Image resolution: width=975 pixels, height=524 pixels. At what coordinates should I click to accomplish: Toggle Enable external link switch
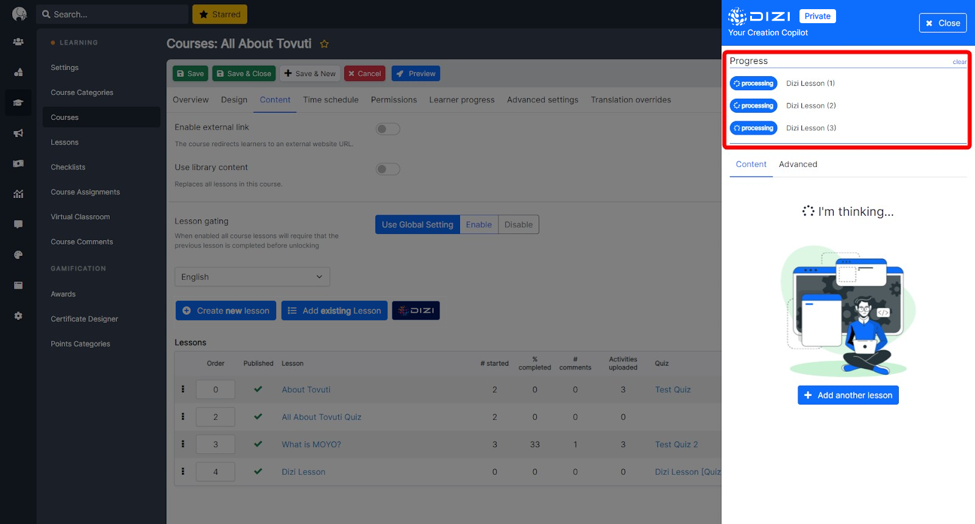pyautogui.click(x=388, y=129)
